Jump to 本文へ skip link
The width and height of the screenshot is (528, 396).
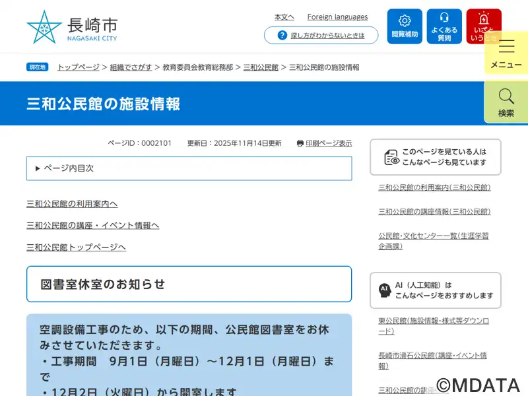coord(284,17)
